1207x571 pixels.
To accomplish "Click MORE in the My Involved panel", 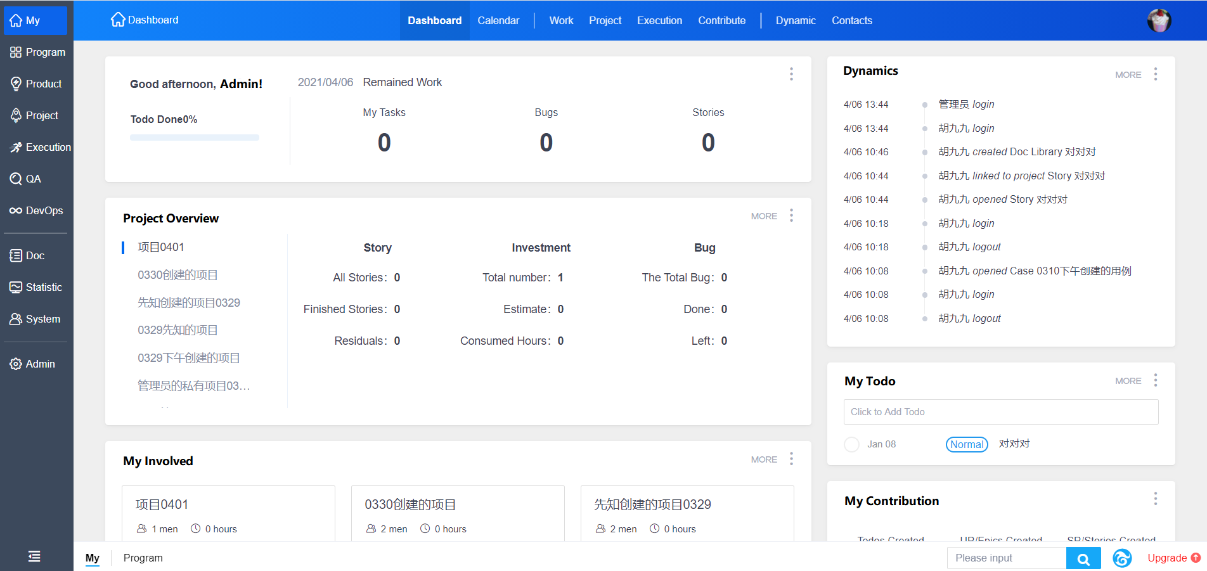I will click(x=763, y=459).
